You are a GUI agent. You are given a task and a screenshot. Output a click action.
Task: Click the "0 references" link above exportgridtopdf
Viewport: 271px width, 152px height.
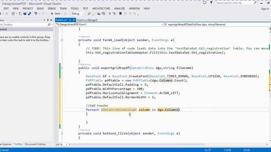(x=84, y=65)
